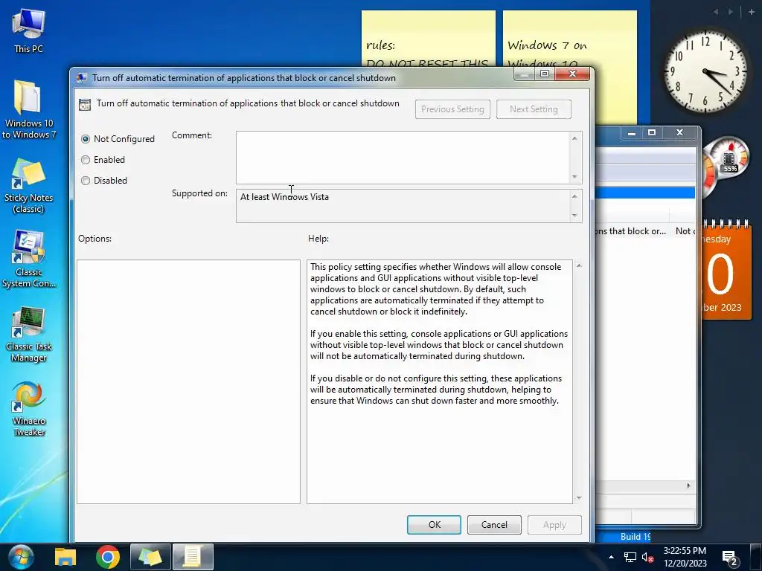Click Help pane scroll up arrow
The width and height of the screenshot is (762, 571).
click(579, 265)
